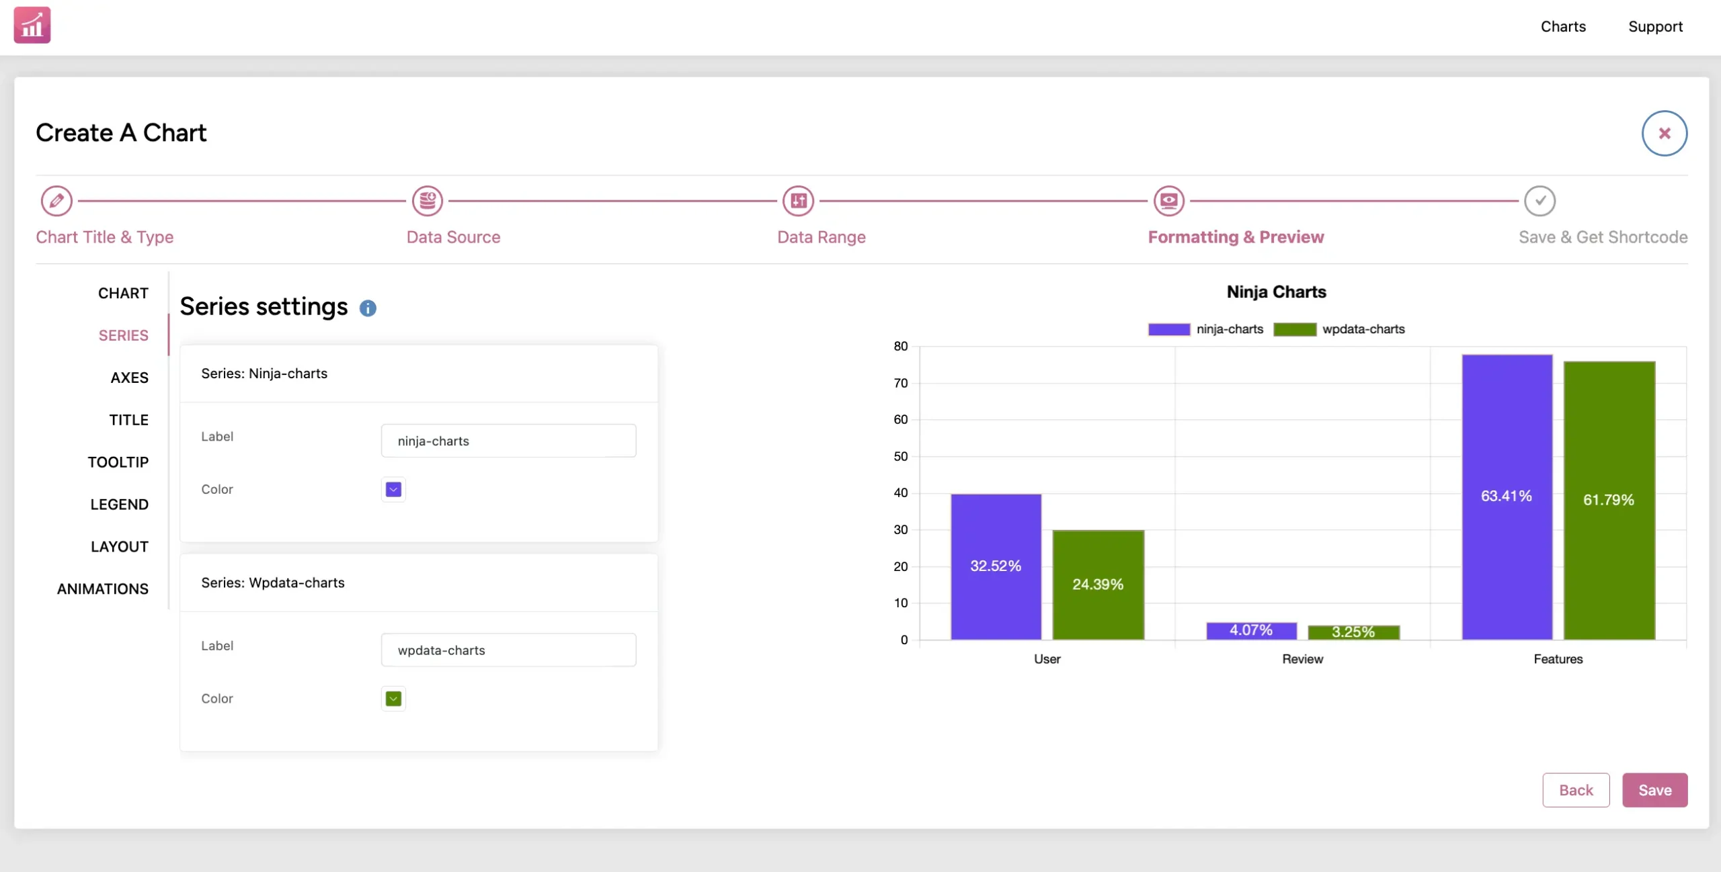Click the ninja-charts label input field

509,441
